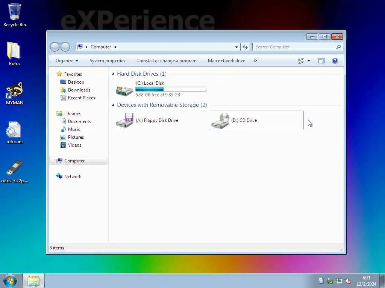Click Map network drive toolbar button

click(x=226, y=61)
